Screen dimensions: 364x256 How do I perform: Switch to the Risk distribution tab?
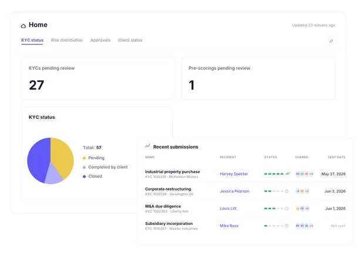pos(66,40)
